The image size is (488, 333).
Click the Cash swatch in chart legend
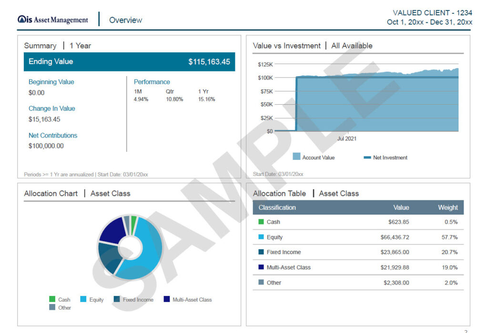coord(52,299)
